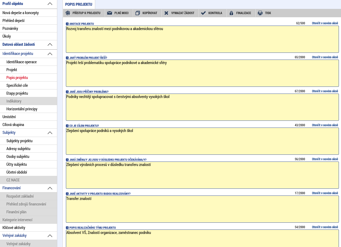This screenshot has height=247, width=341.
Task: Collapse the Subjekty group
Action: click(x=50, y=133)
